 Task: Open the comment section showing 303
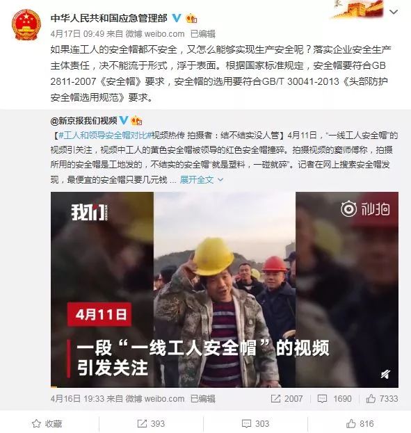(x=255, y=423)
